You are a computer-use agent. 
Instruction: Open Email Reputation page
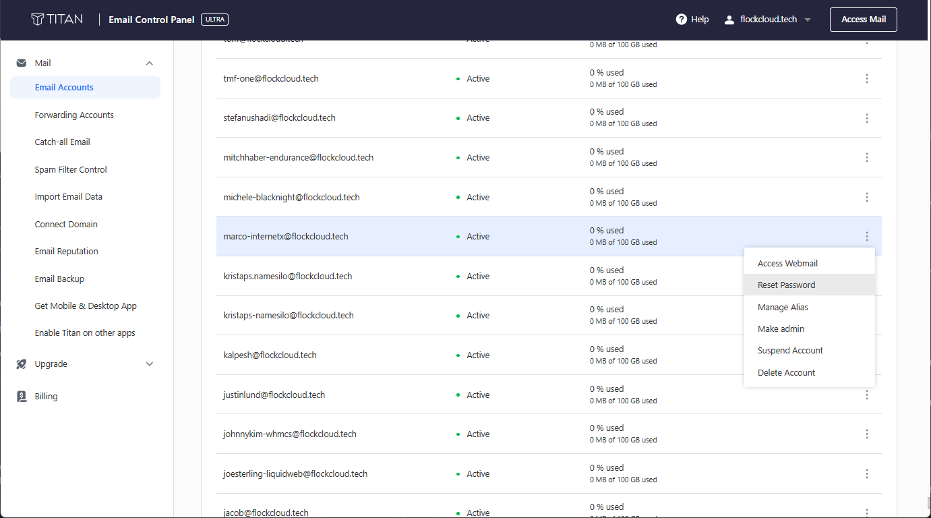click(66, 252)
